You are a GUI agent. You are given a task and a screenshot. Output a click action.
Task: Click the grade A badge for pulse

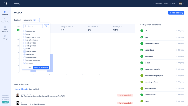pyautogui.click(x=142, y=31)
